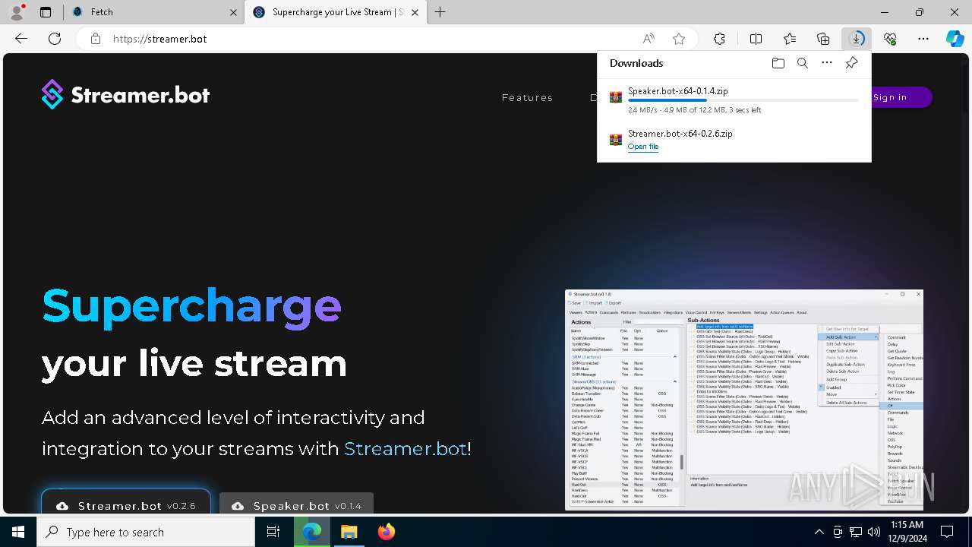Open More options in Downloads panel
This screenshot has height=547, width=972.
[x=827, y=63]
